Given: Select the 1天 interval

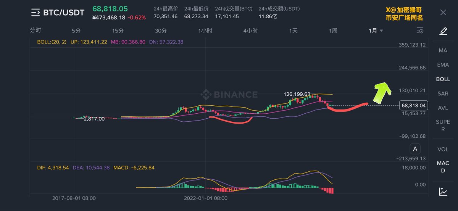Looking at the screenshot, I should (x=293, y=31).
